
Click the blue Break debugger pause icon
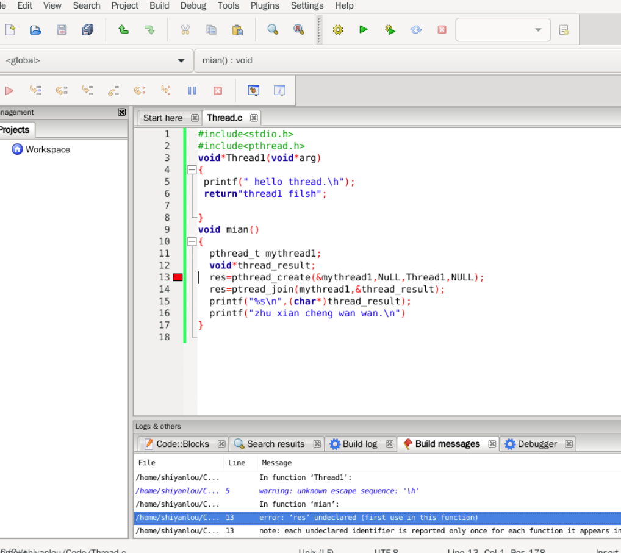[x=192, y=90]
